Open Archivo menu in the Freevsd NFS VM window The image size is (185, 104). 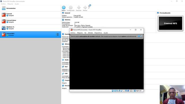(73, 33)
